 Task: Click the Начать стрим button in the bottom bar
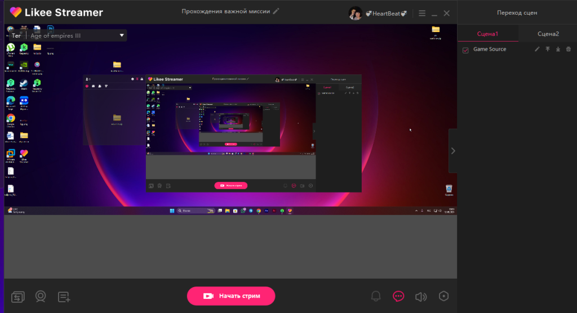tap(231, 296)
